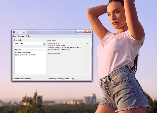
Task: Click the window resize grip corner
Action: pos(90,79)
